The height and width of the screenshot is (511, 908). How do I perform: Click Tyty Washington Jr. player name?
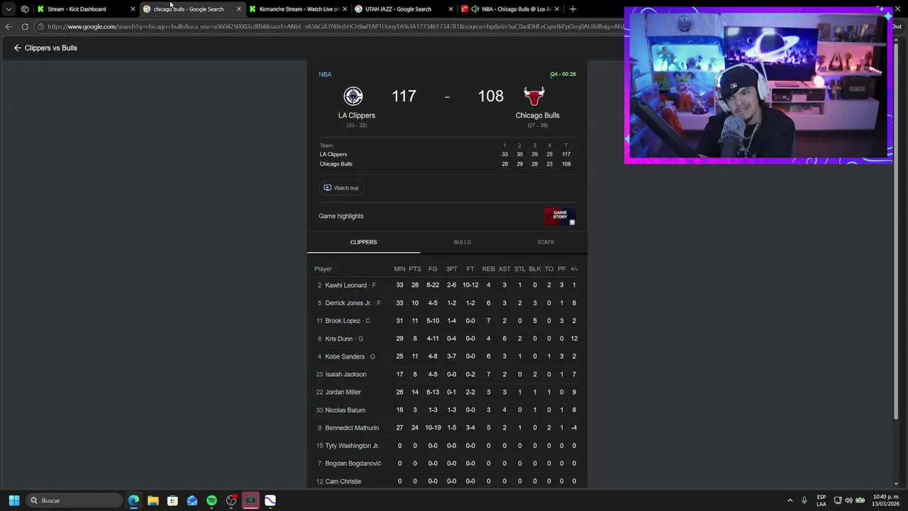[x=352, y=446]
